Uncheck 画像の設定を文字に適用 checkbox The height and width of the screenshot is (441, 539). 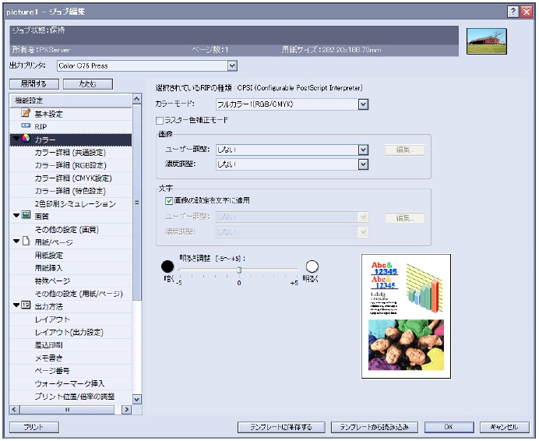tap(169, 200)
